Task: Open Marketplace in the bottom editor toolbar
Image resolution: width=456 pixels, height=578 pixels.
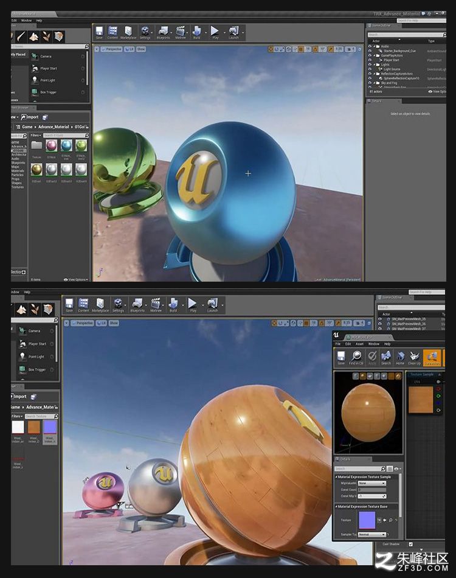Action: tap(100, 305)
